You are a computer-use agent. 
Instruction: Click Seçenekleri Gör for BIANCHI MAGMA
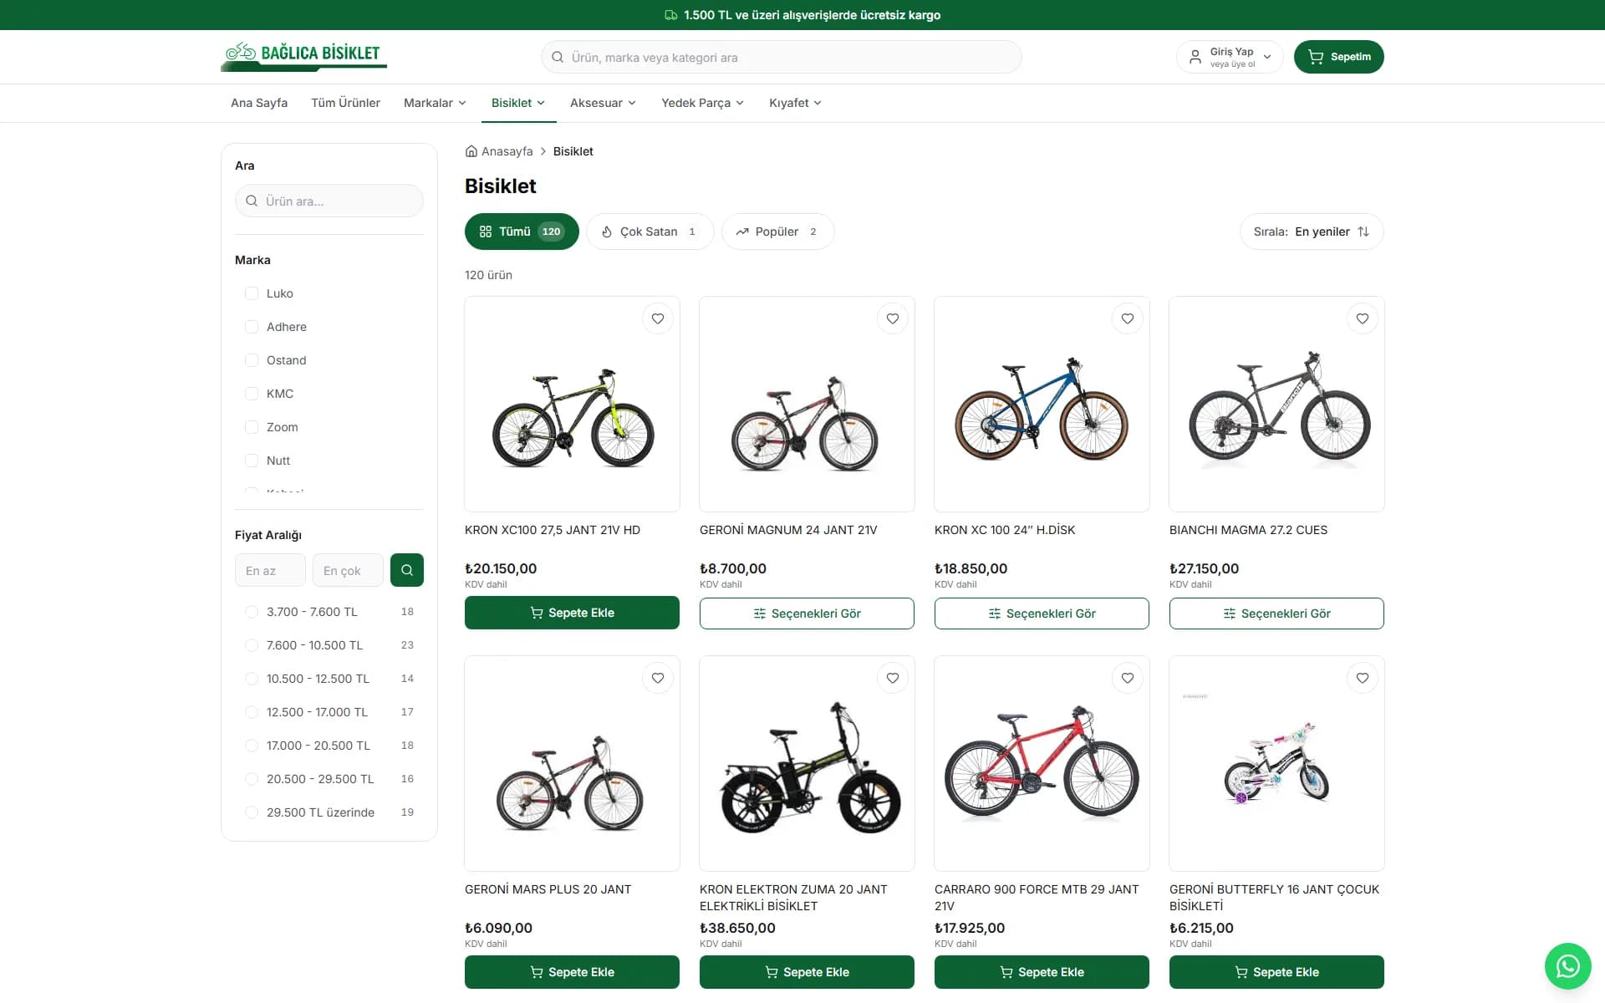coord(1276,614)
